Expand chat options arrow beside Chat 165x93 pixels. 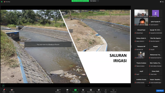[x=70, y=90]
